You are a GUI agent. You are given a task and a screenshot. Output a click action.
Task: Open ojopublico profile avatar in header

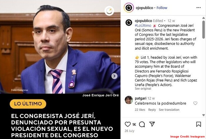click(x=129, y=8)
